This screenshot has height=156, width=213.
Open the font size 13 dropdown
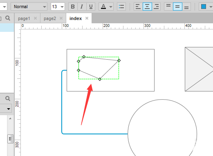(x=58, y=7)
